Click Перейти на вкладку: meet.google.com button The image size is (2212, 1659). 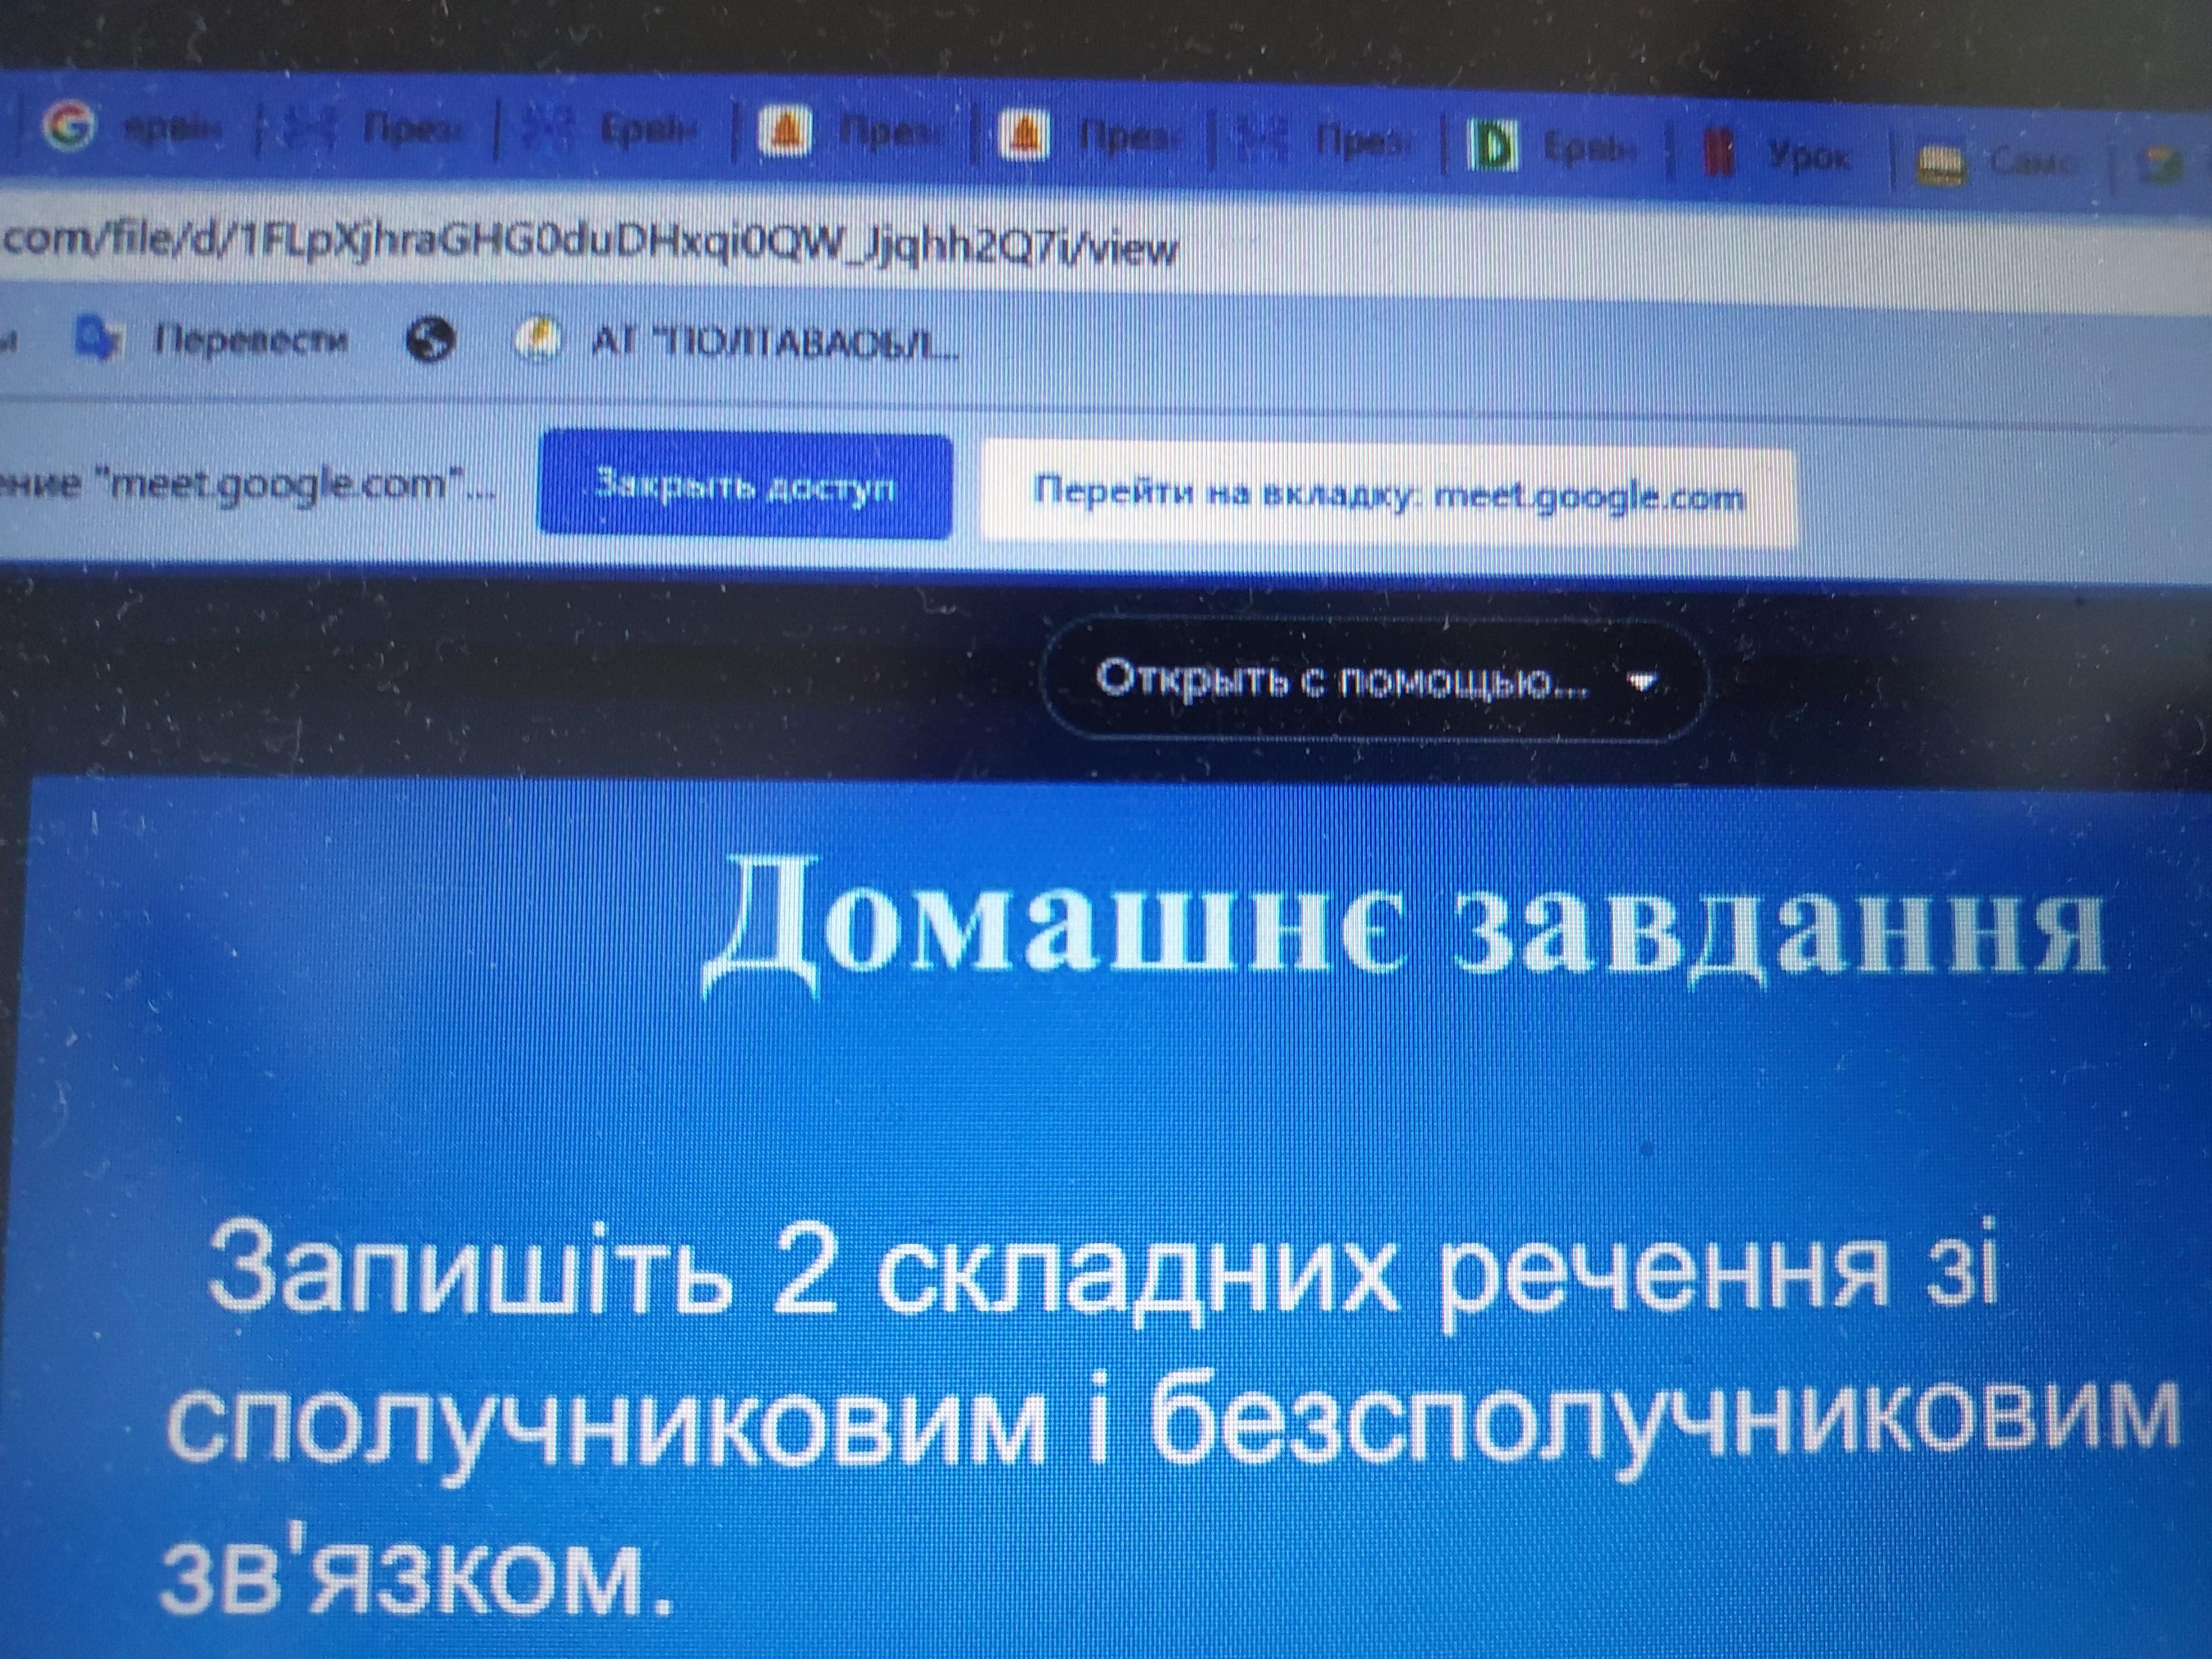pyautogui.click(x=1388, y=496)
